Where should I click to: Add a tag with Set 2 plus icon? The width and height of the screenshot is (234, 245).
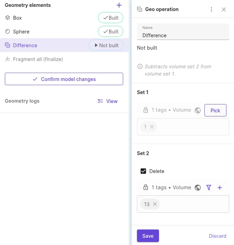[220, 187]
